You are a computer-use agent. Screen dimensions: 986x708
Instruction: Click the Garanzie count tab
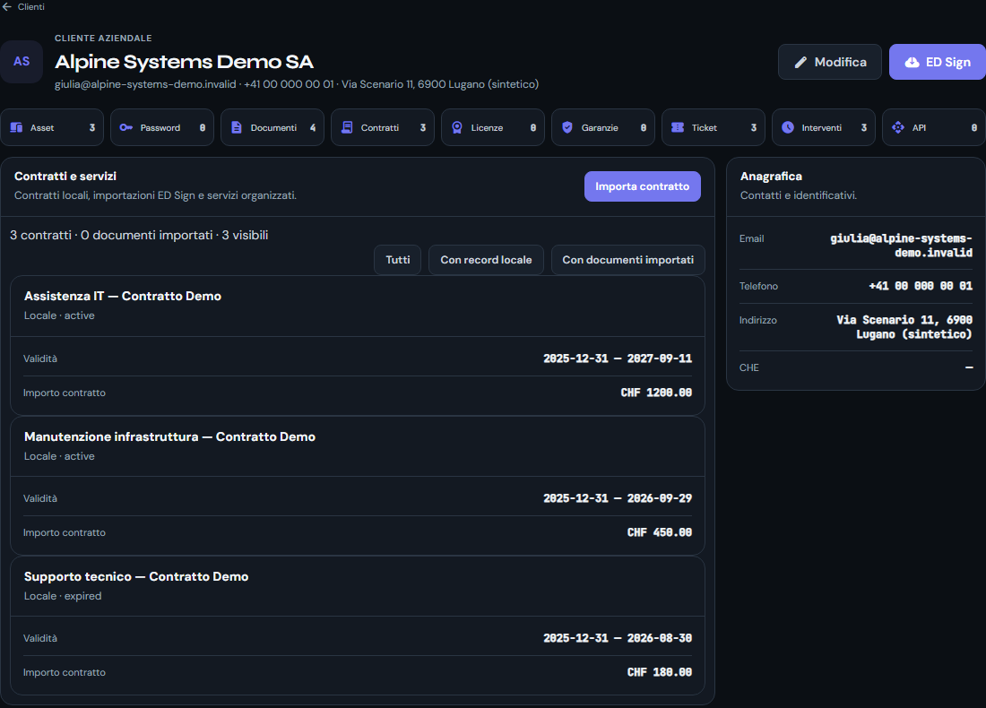click(603, 127)
